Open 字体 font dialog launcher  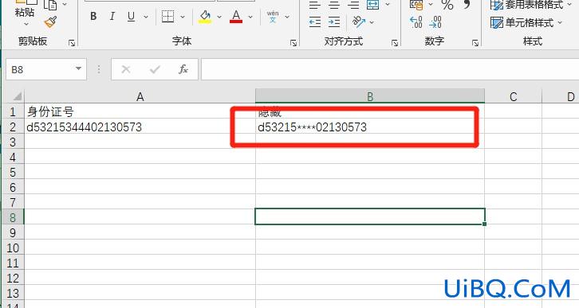pos(293,43)
